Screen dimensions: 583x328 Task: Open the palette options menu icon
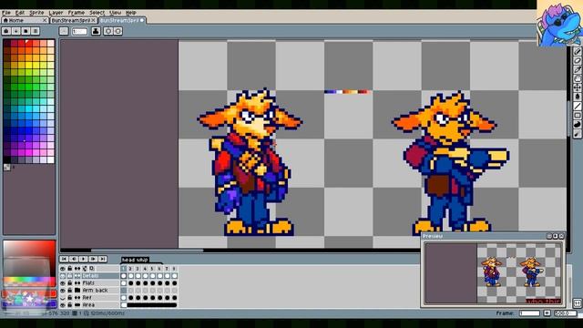pos(36,31)
